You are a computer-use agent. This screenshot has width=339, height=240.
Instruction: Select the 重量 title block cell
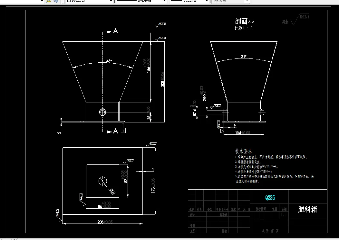click(275, 209)
